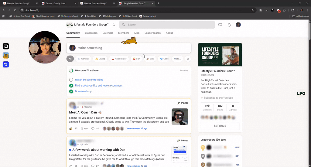Select the Community tab
This screenshot has width=311, height=167.
click(x=73, y=33)
